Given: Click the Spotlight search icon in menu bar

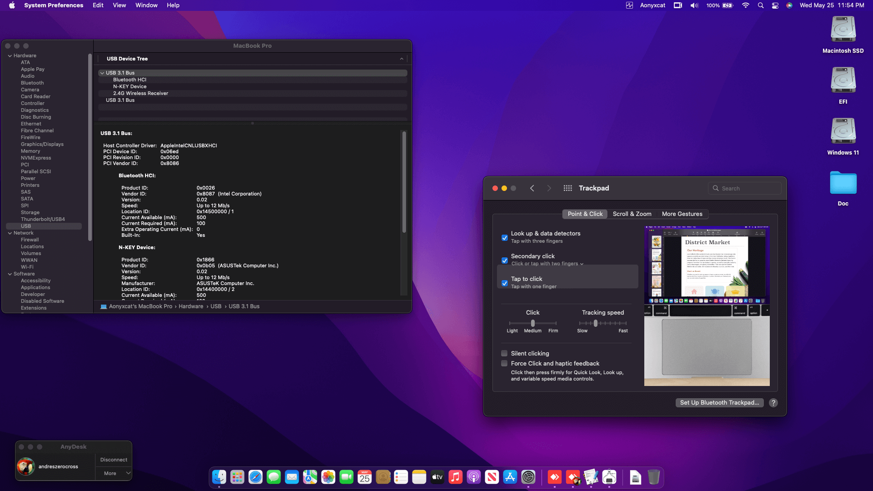Looking at the screenshot, I should point(761,5).
